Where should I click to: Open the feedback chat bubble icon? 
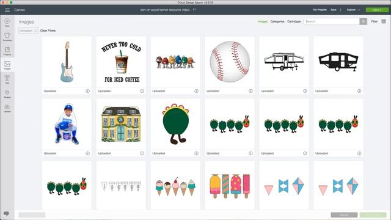pos(6,214)
